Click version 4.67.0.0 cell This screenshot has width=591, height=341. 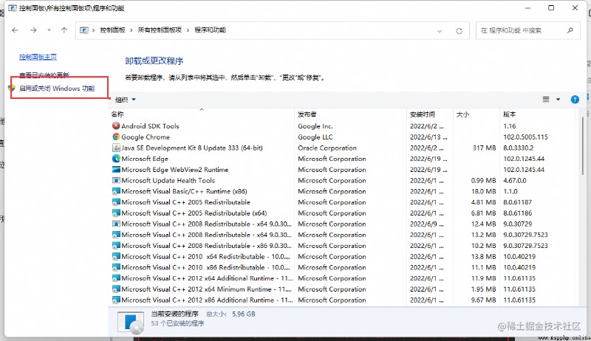[515, 180]
